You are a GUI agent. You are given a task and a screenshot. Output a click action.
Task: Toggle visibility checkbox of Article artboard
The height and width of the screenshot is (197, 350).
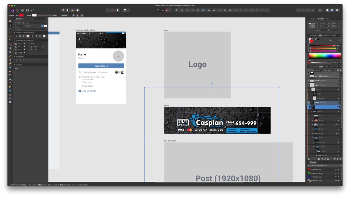pyautogui.click(x=339, y=81)
